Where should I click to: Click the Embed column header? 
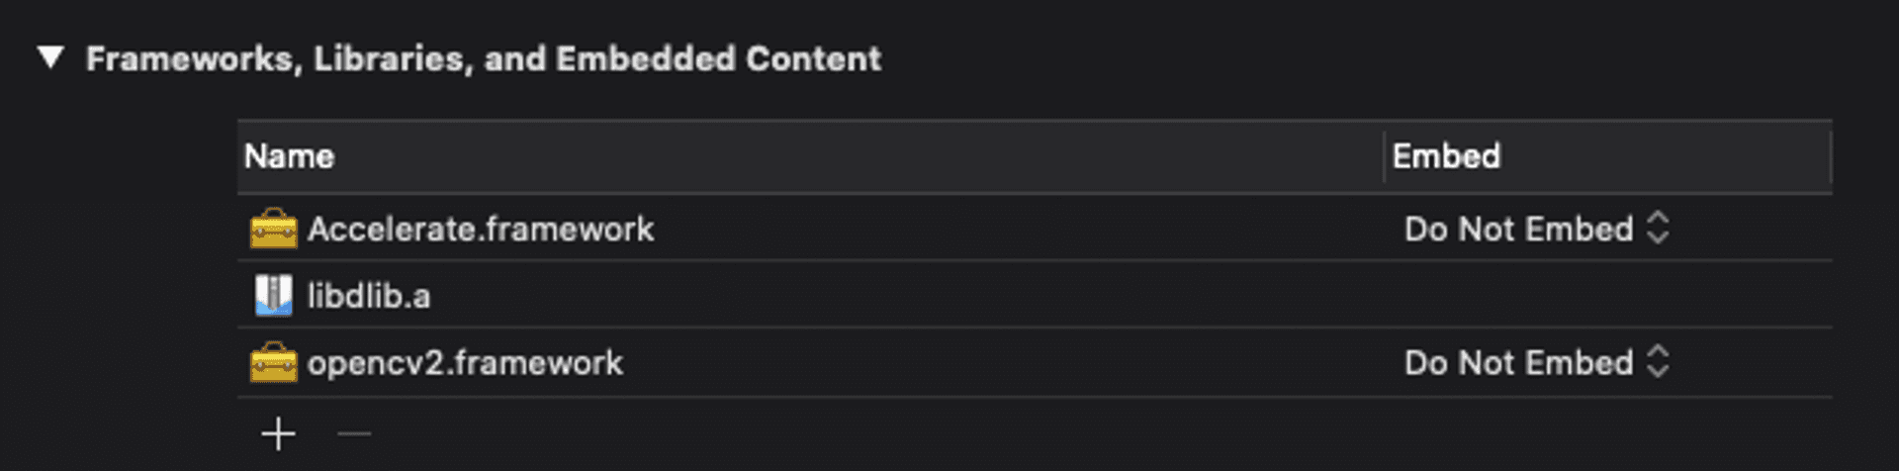click(1446, 156)
